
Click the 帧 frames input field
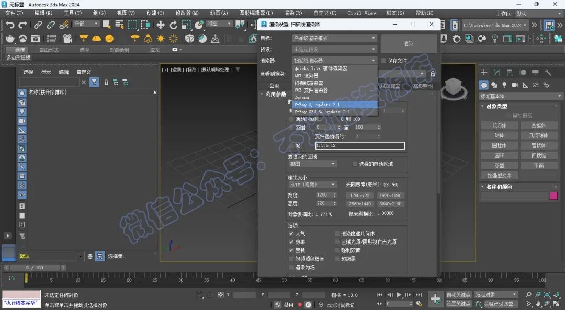(x=360, y=145)
